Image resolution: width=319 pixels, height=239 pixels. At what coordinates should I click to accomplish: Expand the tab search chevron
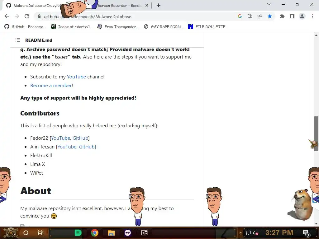pos(269,4)
